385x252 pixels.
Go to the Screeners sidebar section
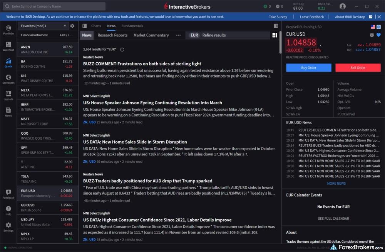point(8,79)
